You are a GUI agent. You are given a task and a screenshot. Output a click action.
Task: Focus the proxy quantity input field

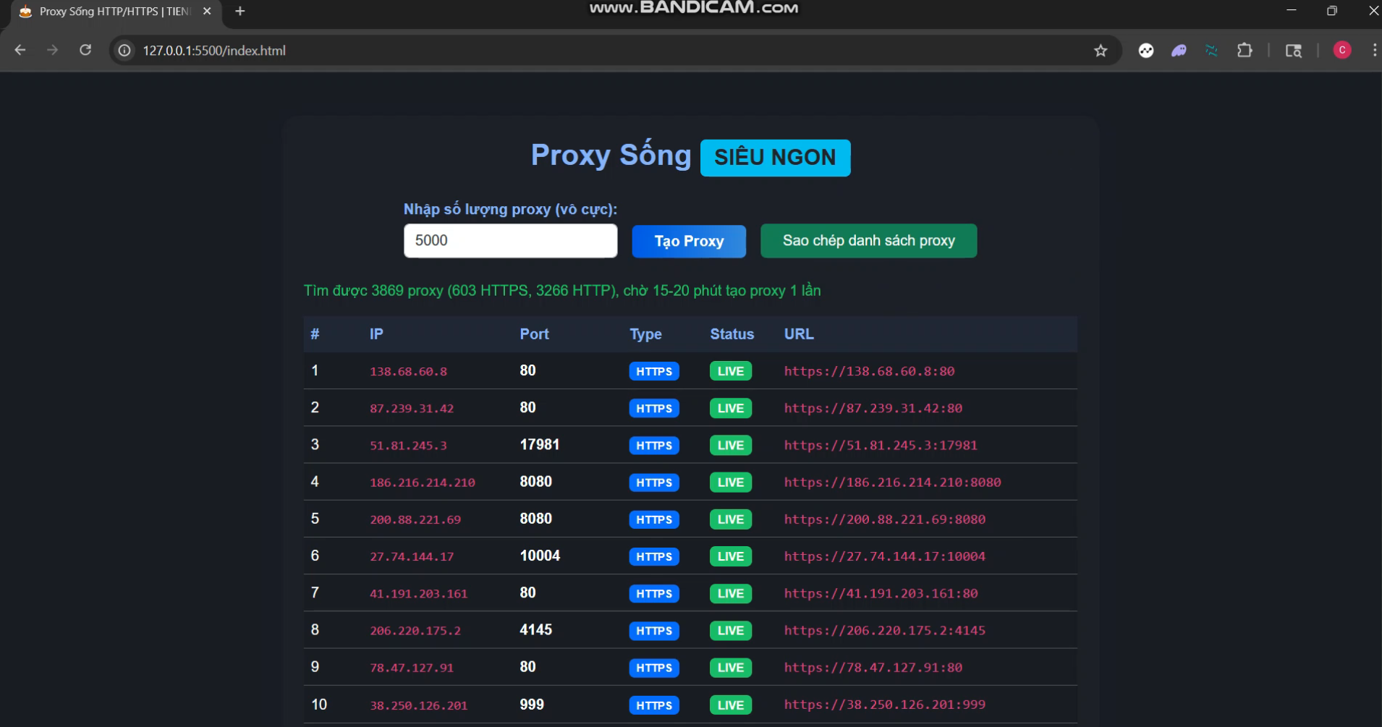[x=510, y=241]
